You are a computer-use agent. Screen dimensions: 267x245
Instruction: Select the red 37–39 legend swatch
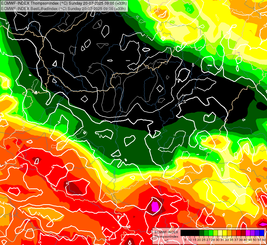pyautogui.click(x=239, y=233)
